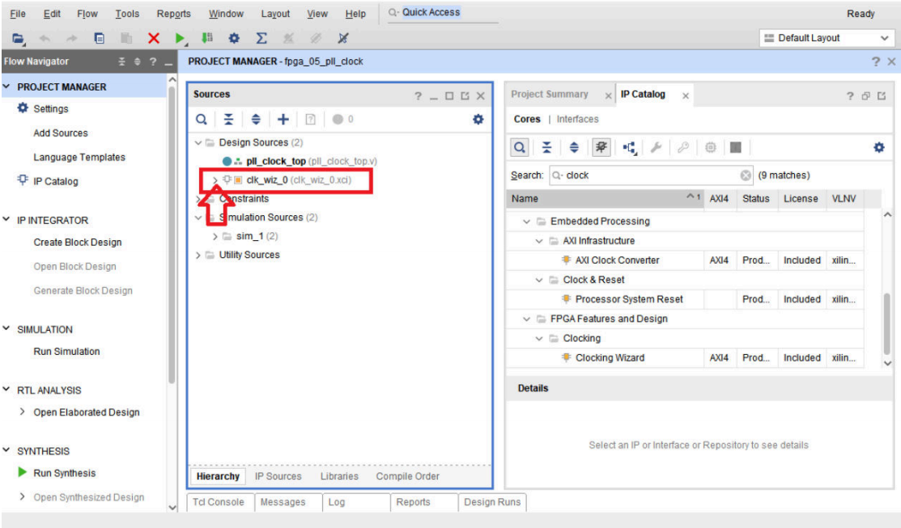The width and height of the screenshot is (901, 528).
Task: Click Create Block Design link
Action: 77,243
